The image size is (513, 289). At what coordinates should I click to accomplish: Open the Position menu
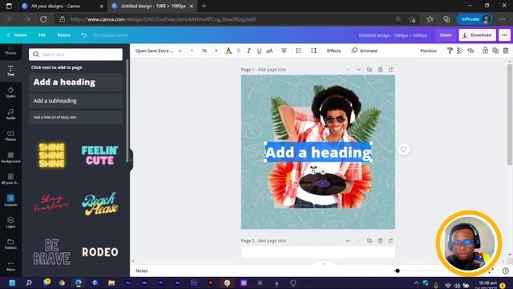pos(428,51)
